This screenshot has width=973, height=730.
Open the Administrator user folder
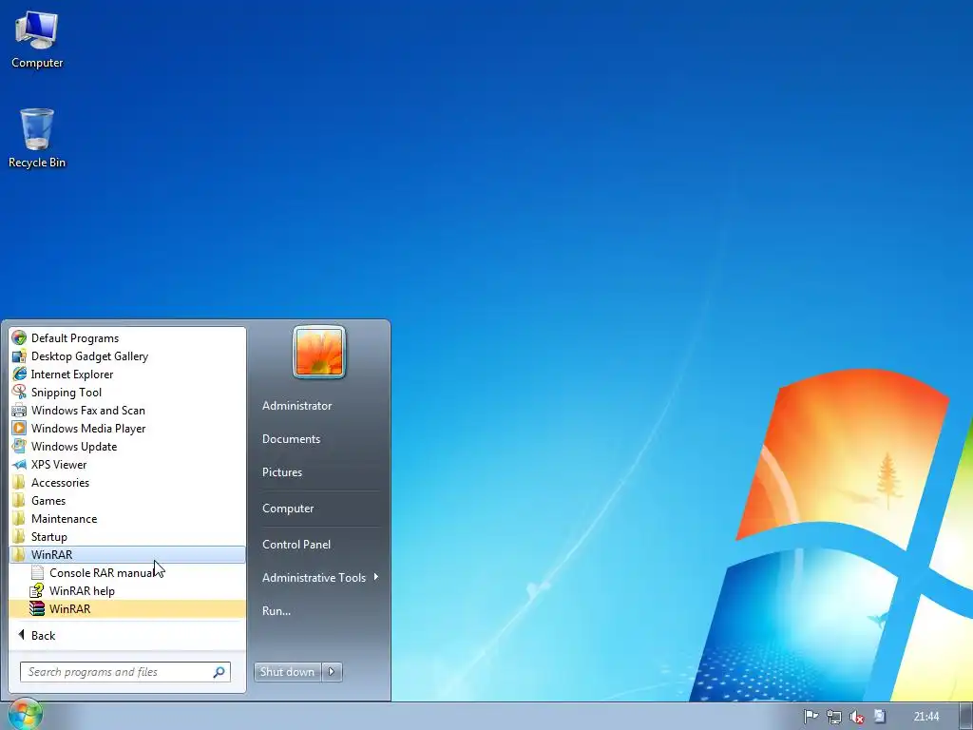tap(296, 405)
